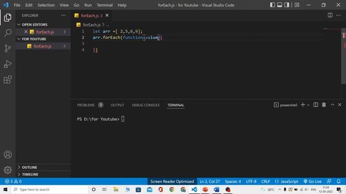Start Go Live server from status bar
This screenshot has width=346, height=194.
tap(312, 182)
